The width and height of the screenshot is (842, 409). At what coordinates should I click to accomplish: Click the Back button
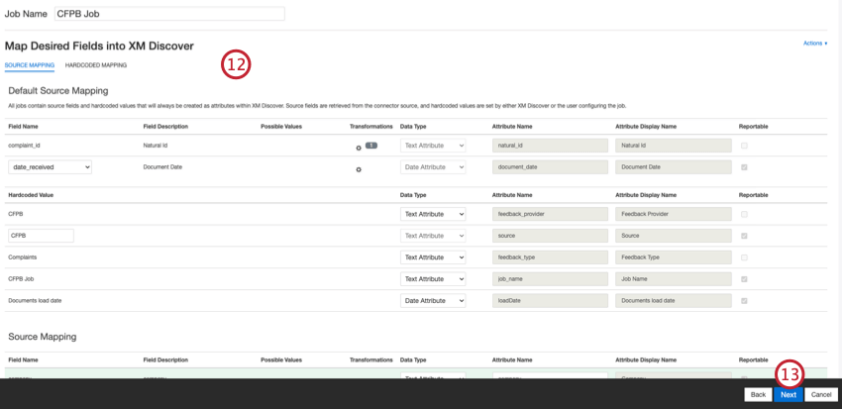pos(758,394)
